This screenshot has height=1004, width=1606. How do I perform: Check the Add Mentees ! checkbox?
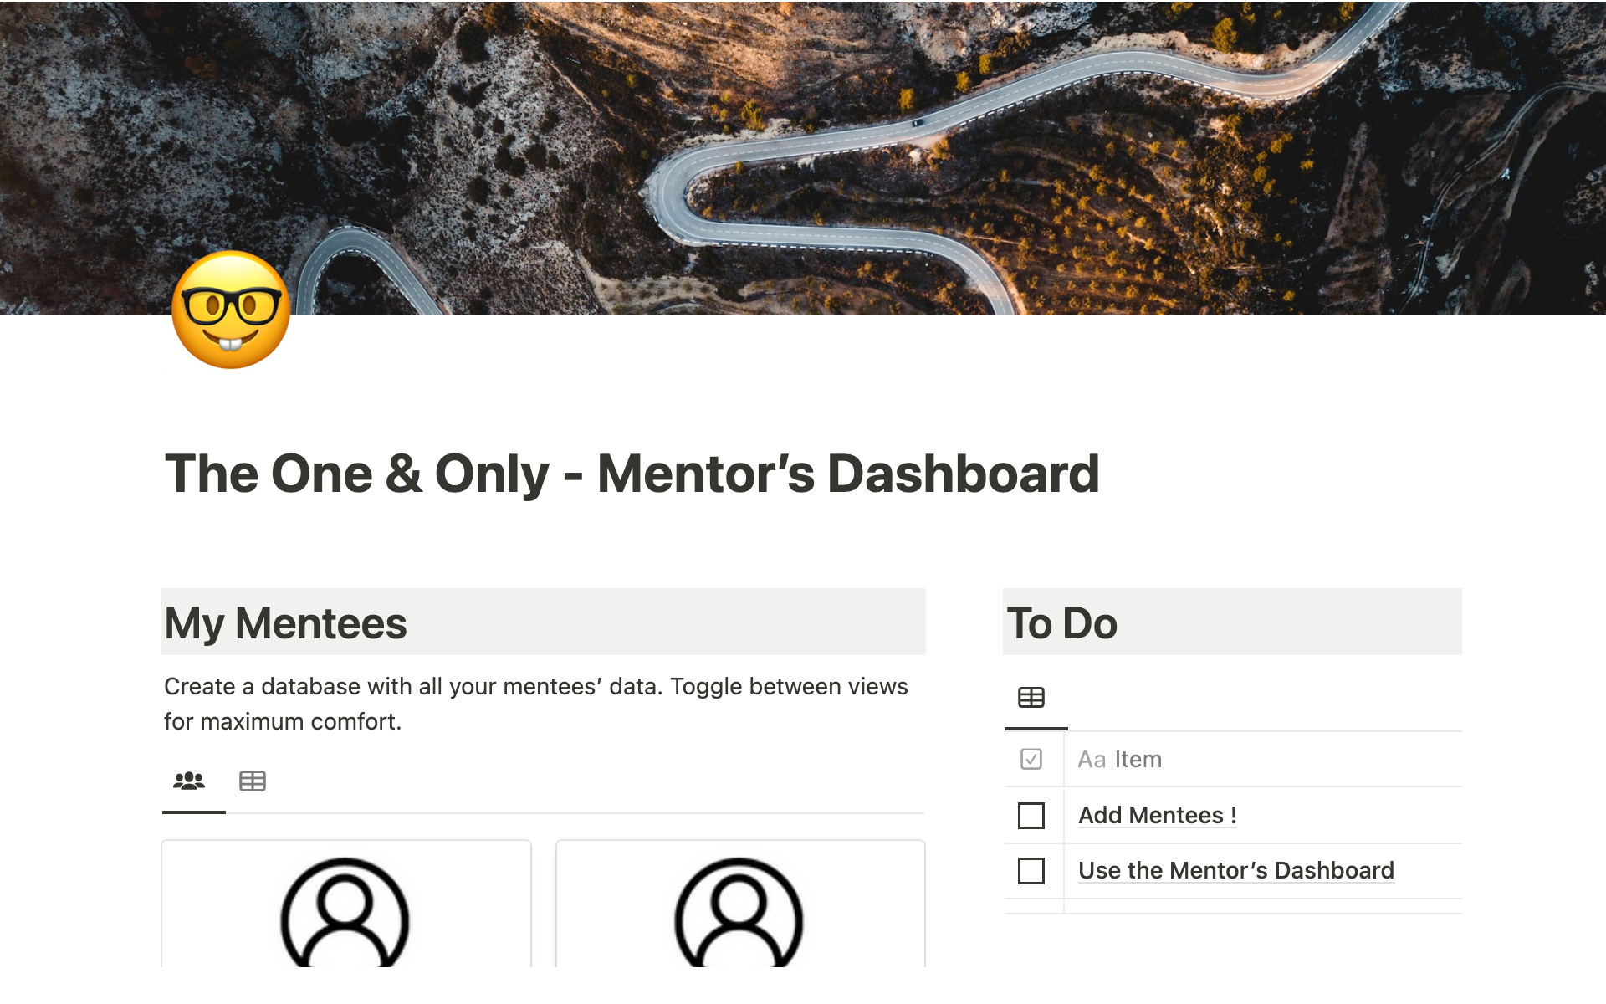click(1031, 815)
